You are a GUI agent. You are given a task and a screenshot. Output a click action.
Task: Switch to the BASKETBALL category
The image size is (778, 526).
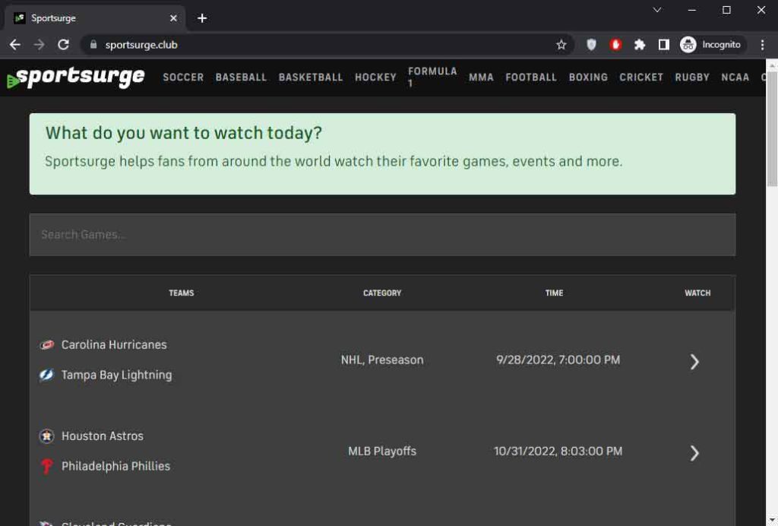tap(310, 77)
